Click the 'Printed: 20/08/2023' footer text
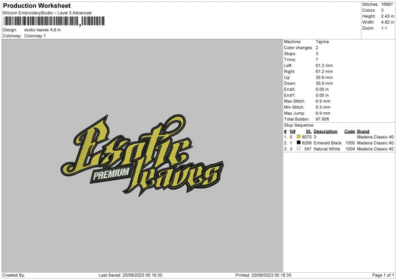The image size is (397, 280). [x=263, y=275]
